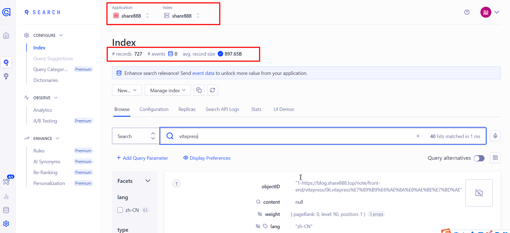Click the Algolia logo icon
The image size is (510, 233).
pyautogui.click(x=6, y=12)
